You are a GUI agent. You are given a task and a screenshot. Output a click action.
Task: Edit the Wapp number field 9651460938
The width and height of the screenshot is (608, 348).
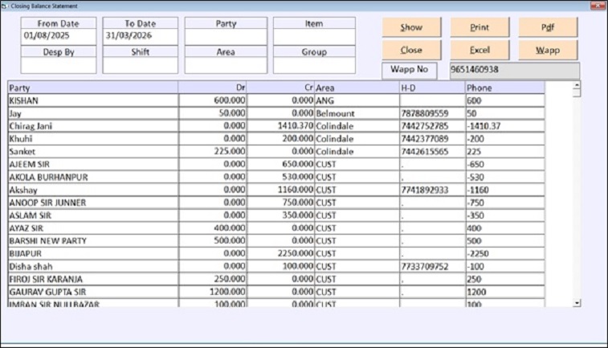515,70
